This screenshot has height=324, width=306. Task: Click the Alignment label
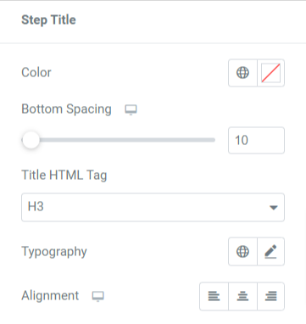[x=50, y=296]
